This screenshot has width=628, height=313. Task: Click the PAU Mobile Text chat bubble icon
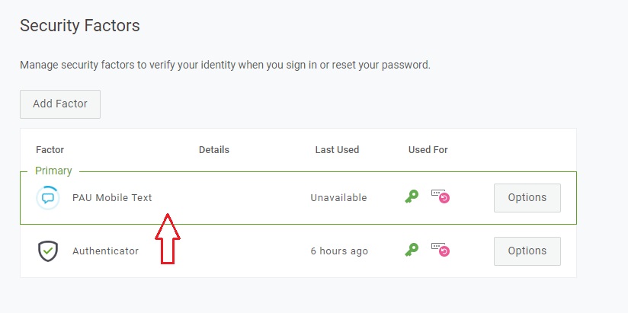pos(48,198)
